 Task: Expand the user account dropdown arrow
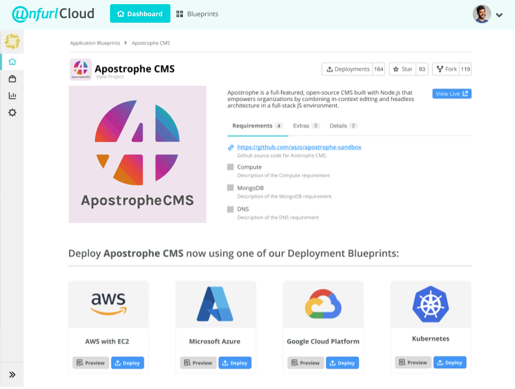coord(499,15)
